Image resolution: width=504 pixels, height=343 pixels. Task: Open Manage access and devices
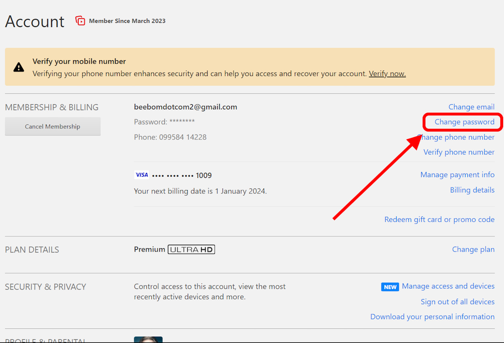point(448,286)
